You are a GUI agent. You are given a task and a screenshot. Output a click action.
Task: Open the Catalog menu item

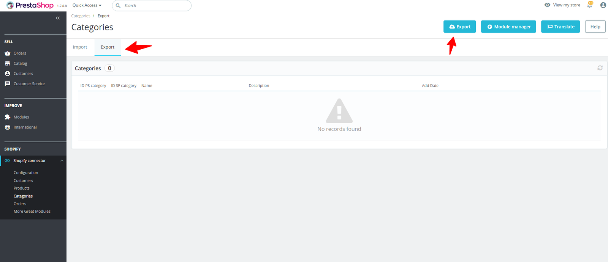pyautogui.click(x=21, y=64)
